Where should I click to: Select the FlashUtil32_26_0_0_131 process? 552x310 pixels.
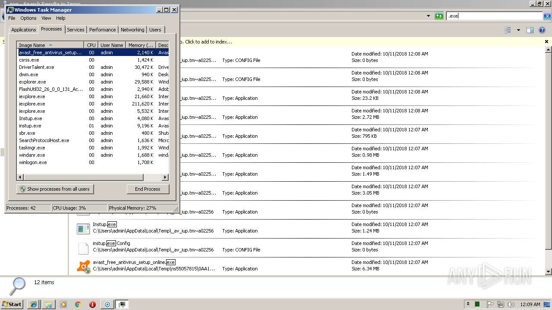pyautogui.click(x=93, y=89)
